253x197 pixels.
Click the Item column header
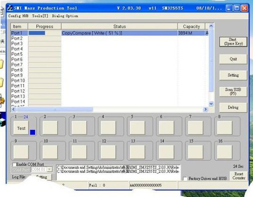(19, 27)
